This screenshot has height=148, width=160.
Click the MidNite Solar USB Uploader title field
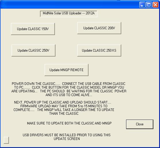tap(69, 14)
